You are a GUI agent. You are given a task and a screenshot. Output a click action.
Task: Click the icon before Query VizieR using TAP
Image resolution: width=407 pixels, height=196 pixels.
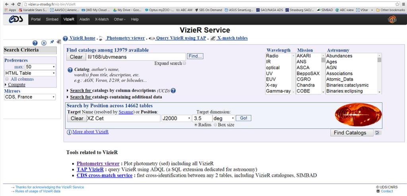pos(152,39)
